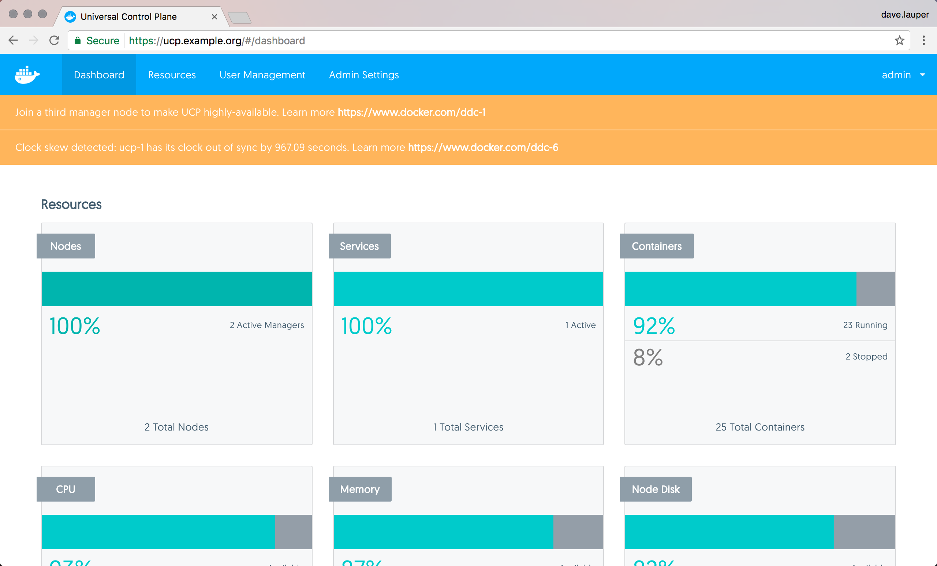Click the Nodes card label
Viewport: 937px width, 566px height.
tap(66, 246)
